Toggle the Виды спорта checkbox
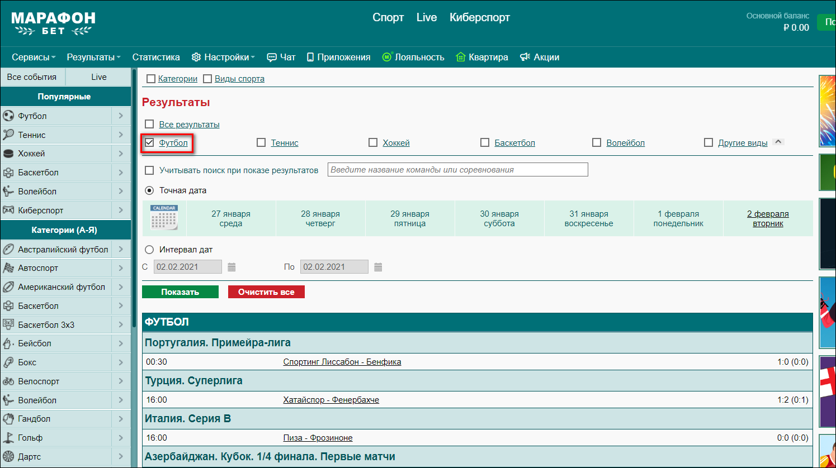This screenshot has width=836, height=468. (x=207, y=79)
